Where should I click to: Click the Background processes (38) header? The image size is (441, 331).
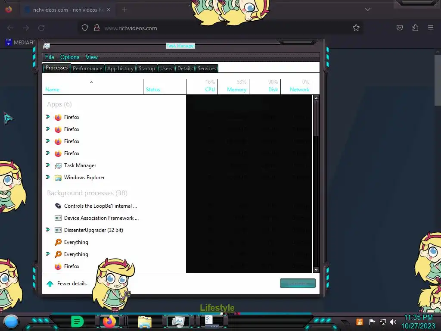[x=87, y=193]
